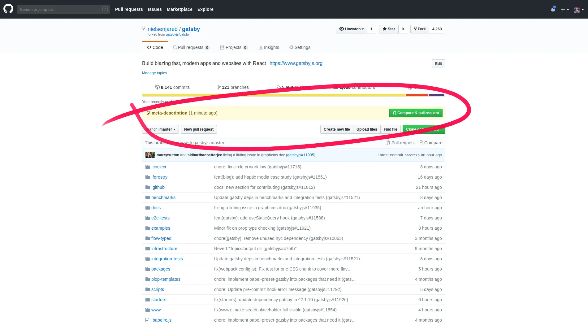The image size is (588, 325).
Task: Open the gatsby repository name link
Action: 191,29
